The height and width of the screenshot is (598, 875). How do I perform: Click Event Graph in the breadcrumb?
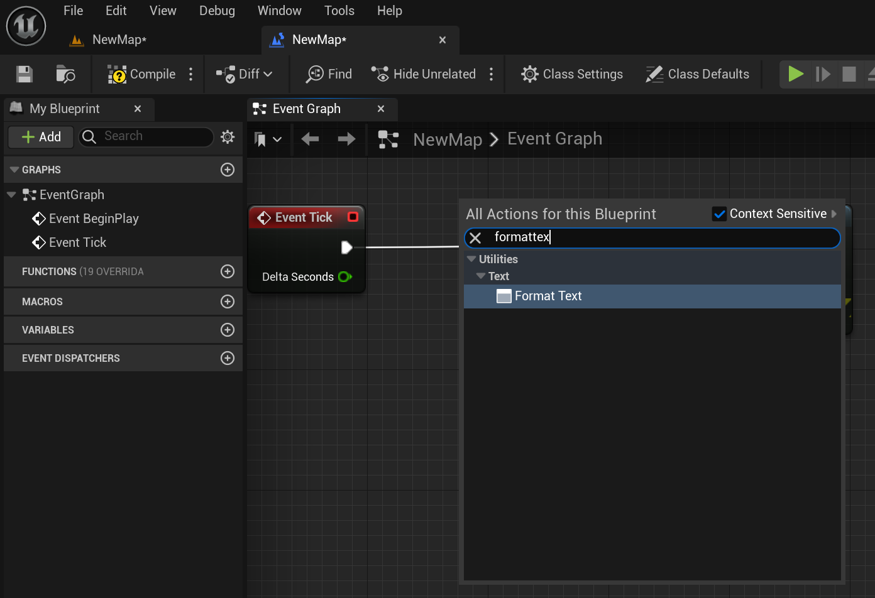[554, 139]
